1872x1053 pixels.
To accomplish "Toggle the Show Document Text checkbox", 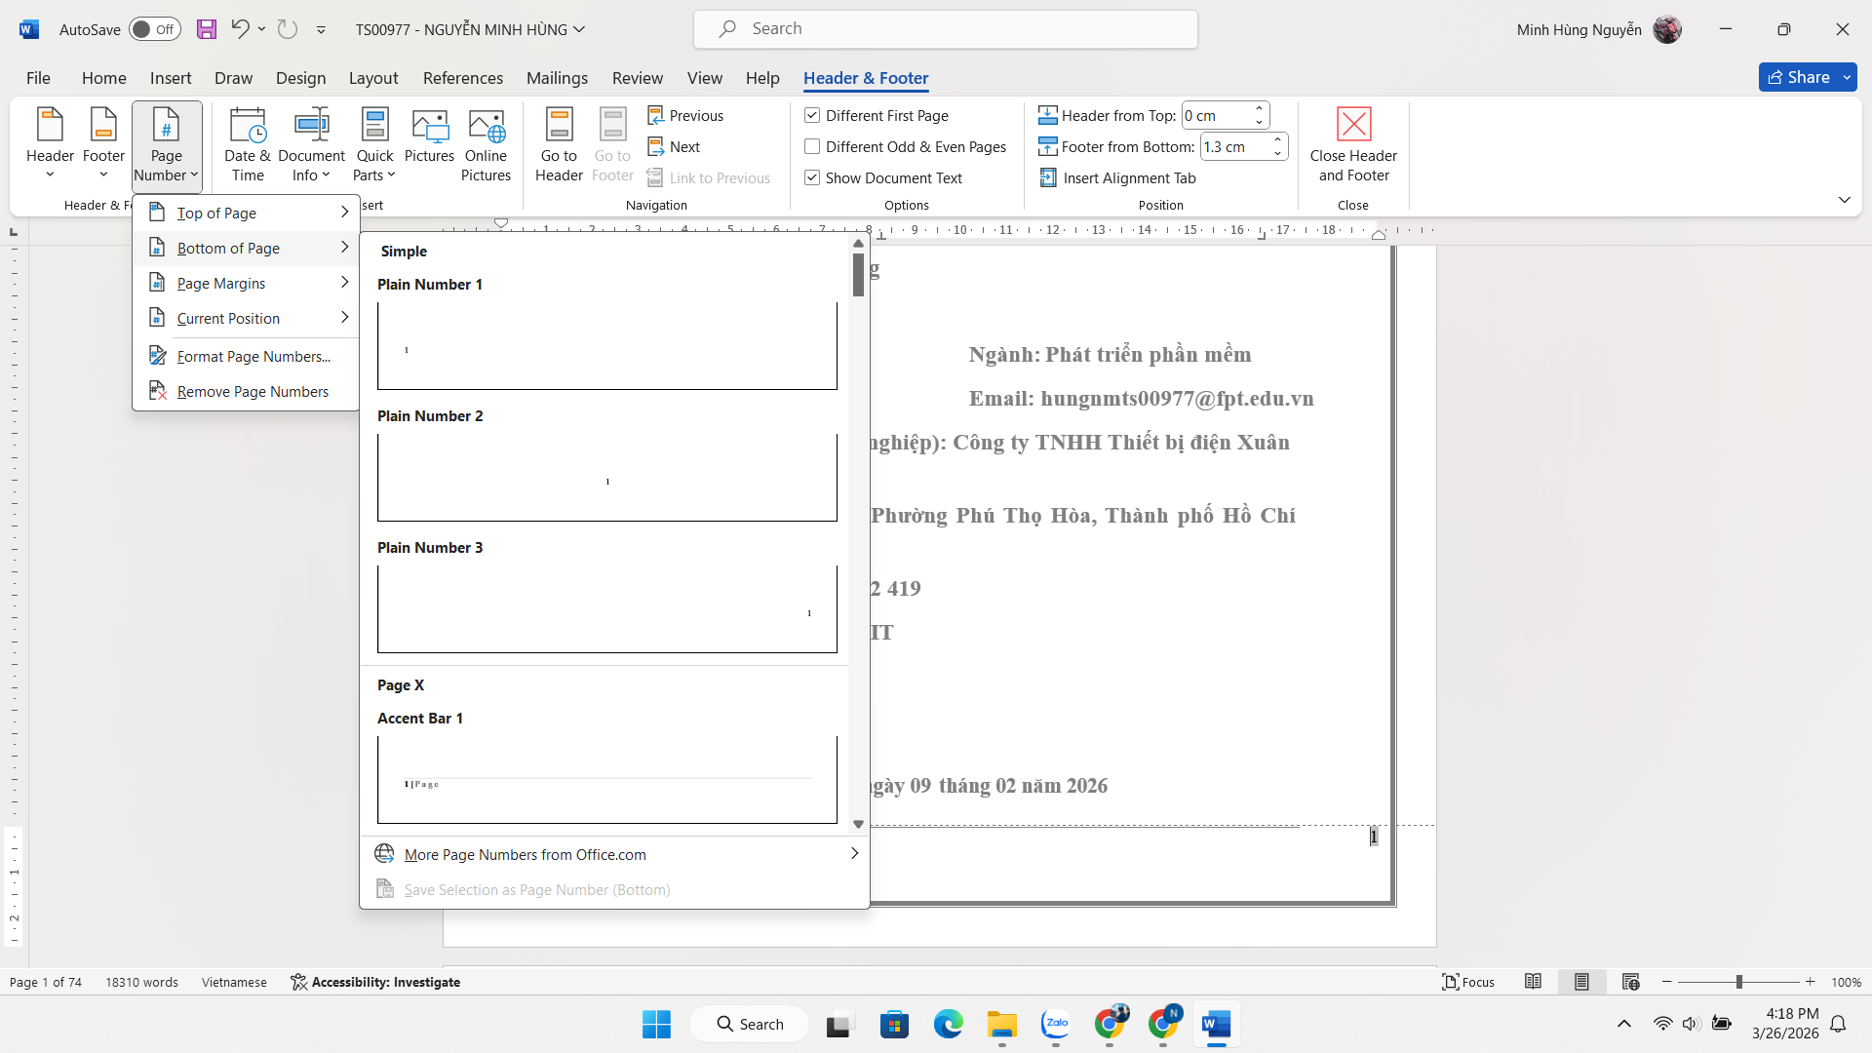I will (812, 177).
